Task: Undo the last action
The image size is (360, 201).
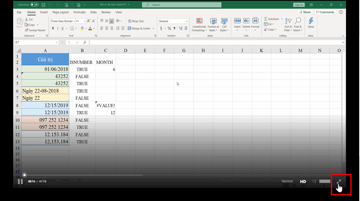Action: 50,5
